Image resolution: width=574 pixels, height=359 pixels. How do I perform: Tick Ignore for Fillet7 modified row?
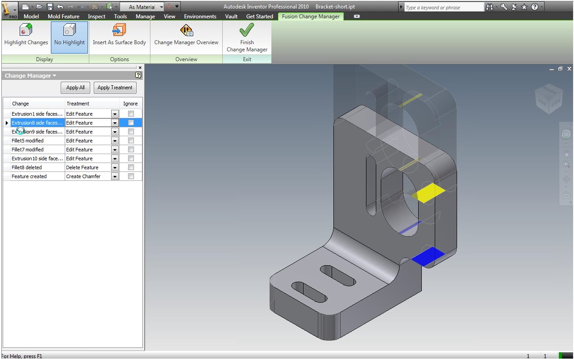131,150
